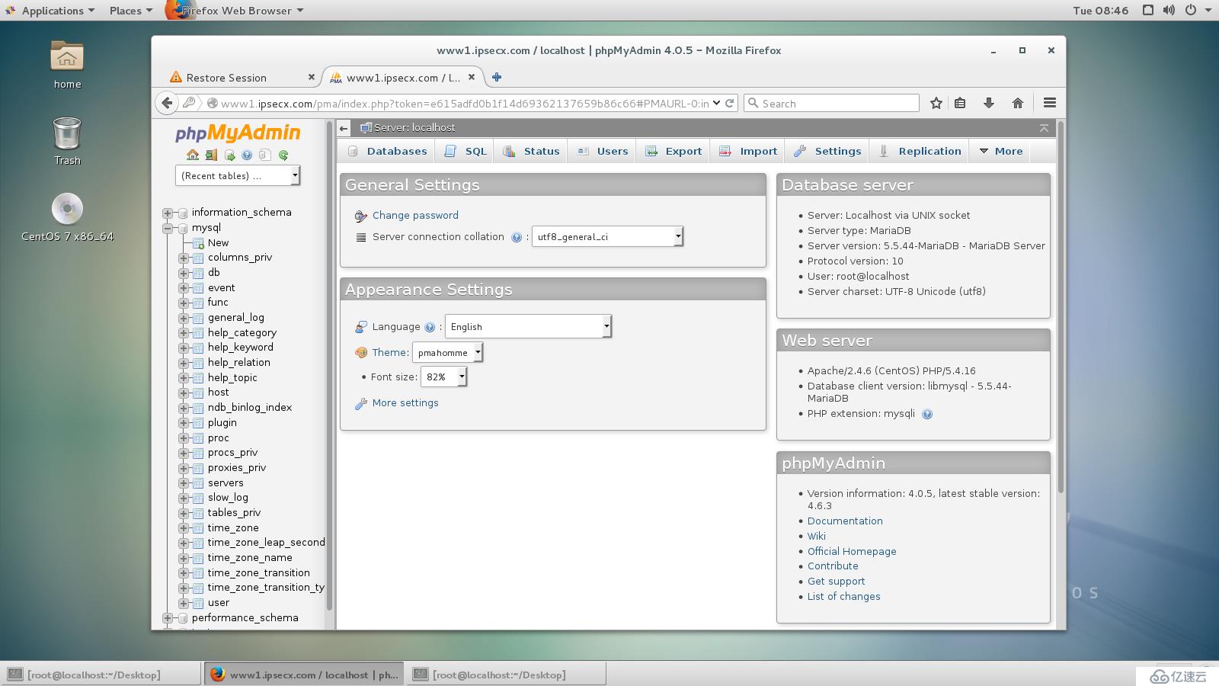Click the More settings link
This screenshot has width=1219, height=686.
405,403
